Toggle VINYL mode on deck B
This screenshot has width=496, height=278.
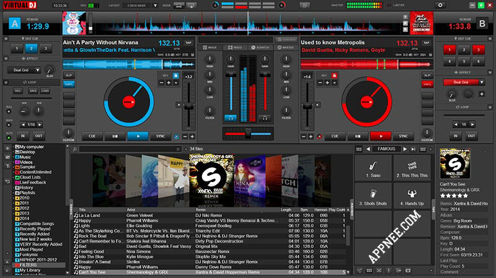(427, 84)
